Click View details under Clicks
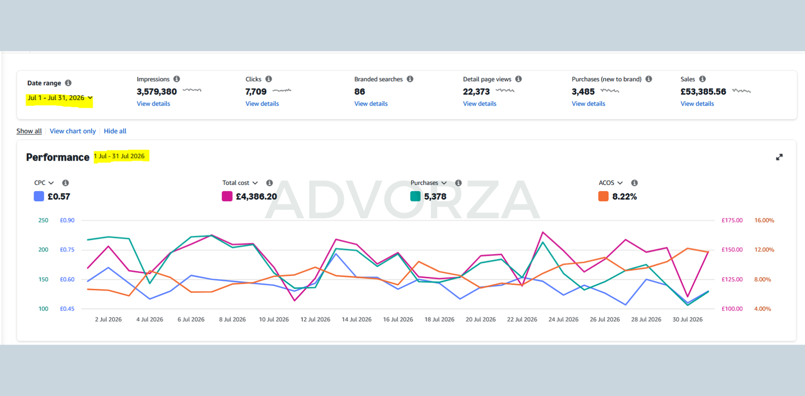This screenshot has width=805, height=396. [262, 104]
